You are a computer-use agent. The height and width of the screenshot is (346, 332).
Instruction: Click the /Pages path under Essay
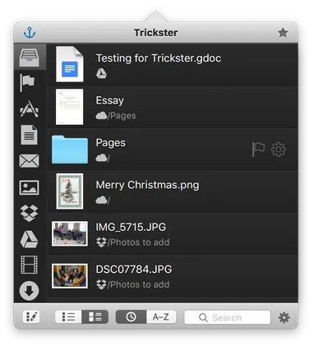(122, 116)
